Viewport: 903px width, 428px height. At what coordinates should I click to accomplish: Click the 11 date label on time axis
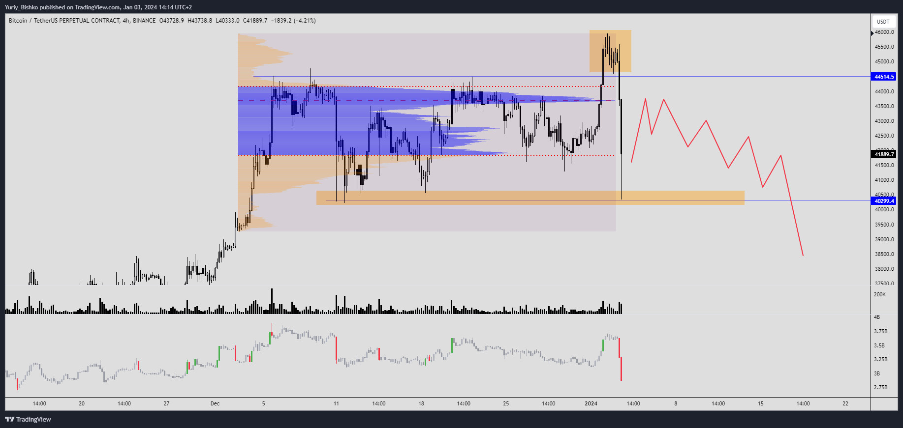point(336,404)
